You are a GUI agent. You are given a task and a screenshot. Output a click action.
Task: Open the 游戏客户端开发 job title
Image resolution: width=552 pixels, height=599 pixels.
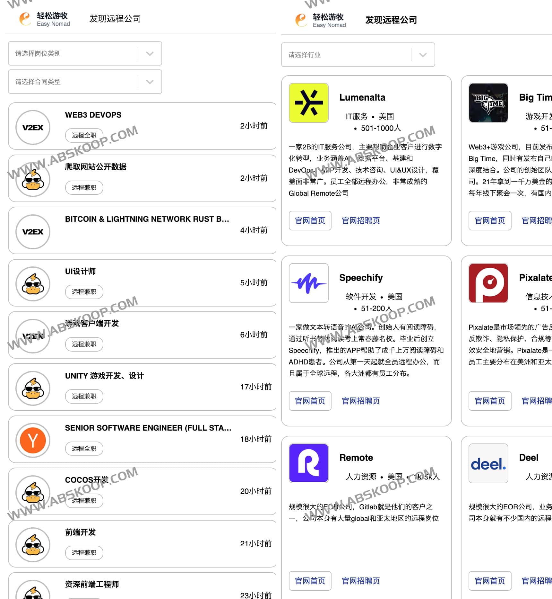coord(92,323)
